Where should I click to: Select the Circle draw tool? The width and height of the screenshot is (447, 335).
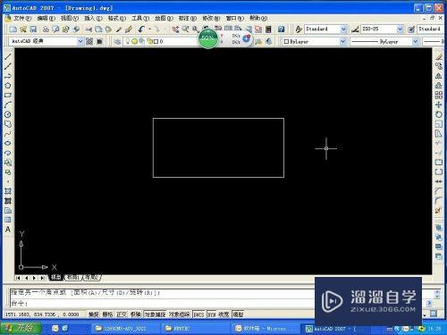[x=8, y=114]
